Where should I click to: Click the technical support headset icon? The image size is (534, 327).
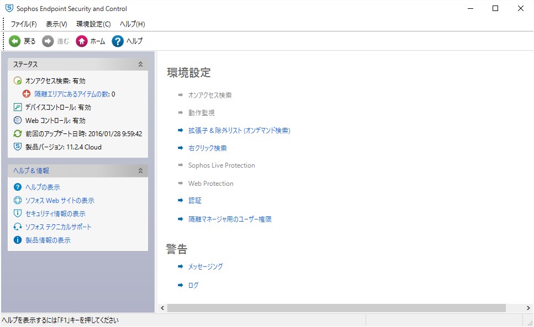click(17, 227)
